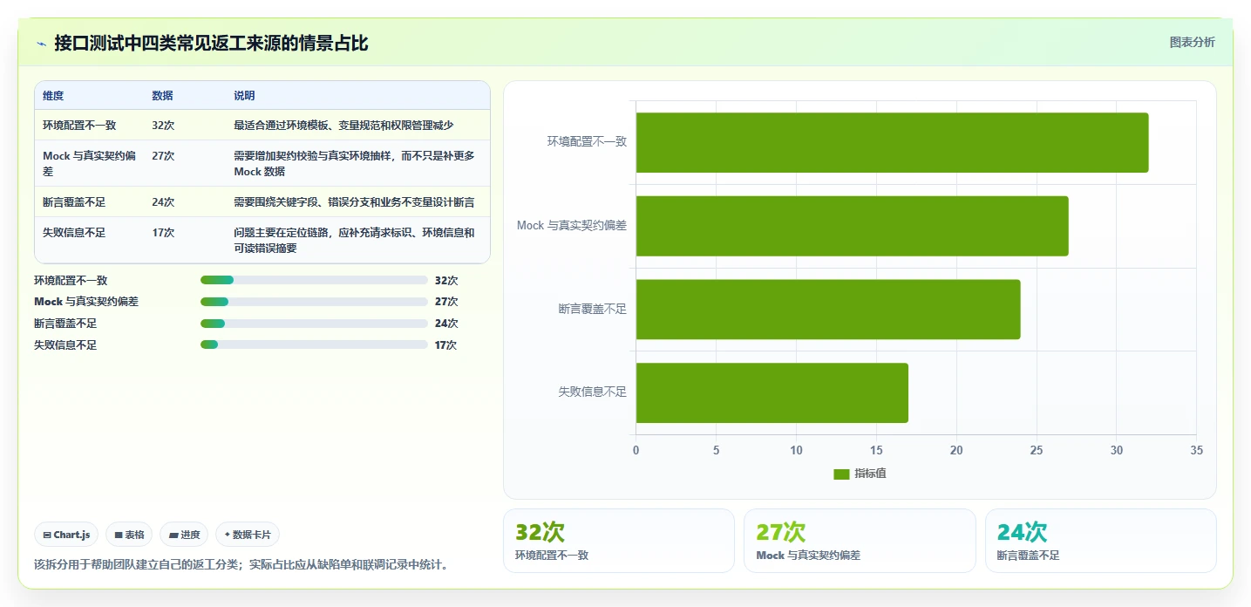1251x607 pixels.
Task: Click the 指标值 legend label
Action: (870, 474)
